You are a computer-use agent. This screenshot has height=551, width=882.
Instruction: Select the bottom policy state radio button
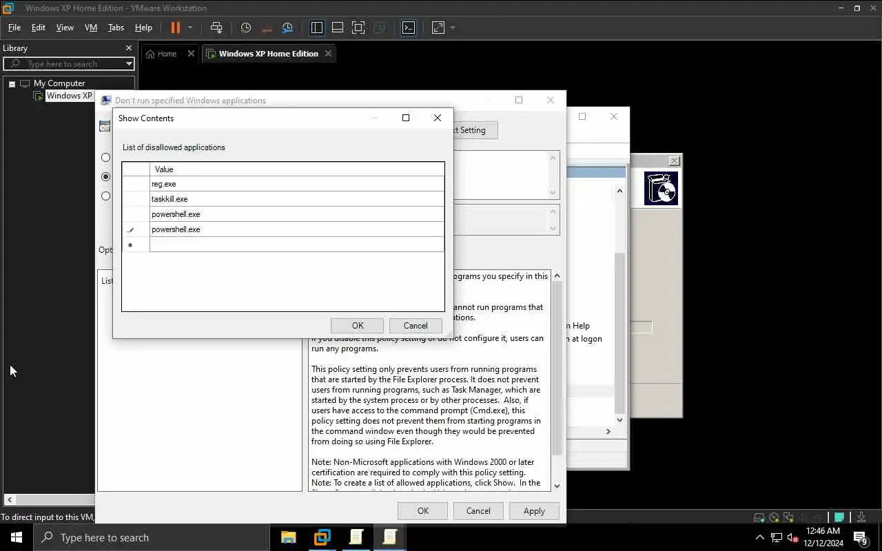105,196
